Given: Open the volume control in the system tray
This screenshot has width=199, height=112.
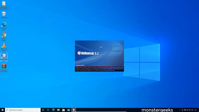Looking at the screenshot, I should 192,110.
